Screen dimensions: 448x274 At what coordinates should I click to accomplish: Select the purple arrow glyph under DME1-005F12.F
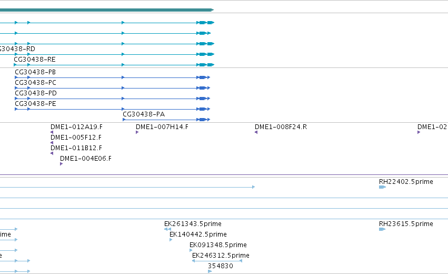[52, 143]
